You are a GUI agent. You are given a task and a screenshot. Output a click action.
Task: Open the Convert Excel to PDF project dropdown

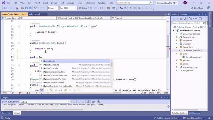point(29,18)
